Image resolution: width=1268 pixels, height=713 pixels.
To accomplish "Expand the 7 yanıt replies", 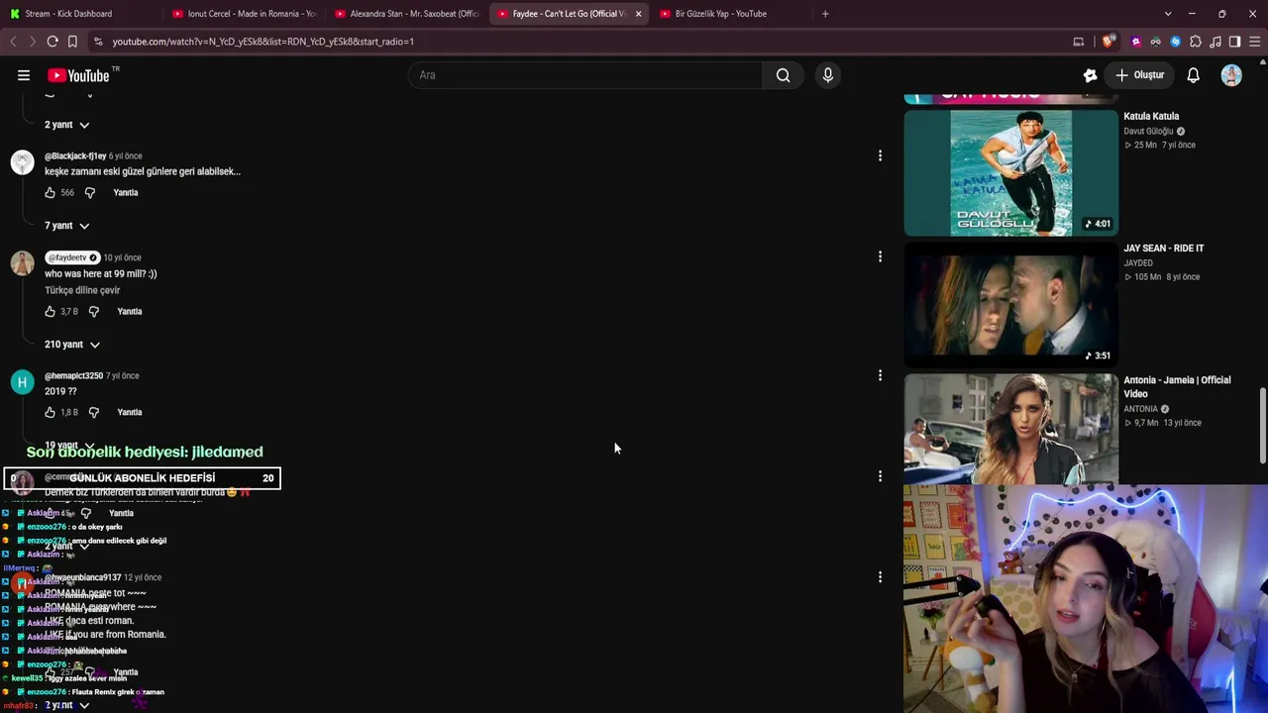I will [x=66, y=226].
